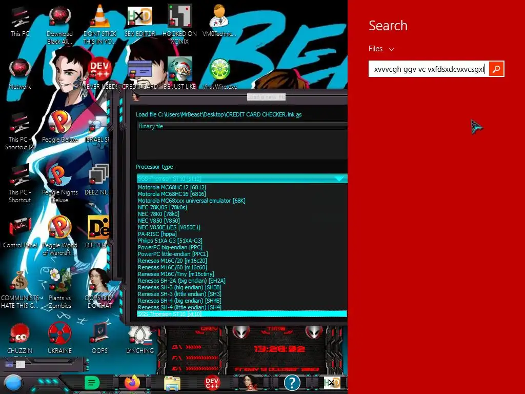Click the Start orb on taskbar
Image resolution: width=525 pixels, height=394 pixels.
(13, 383)
